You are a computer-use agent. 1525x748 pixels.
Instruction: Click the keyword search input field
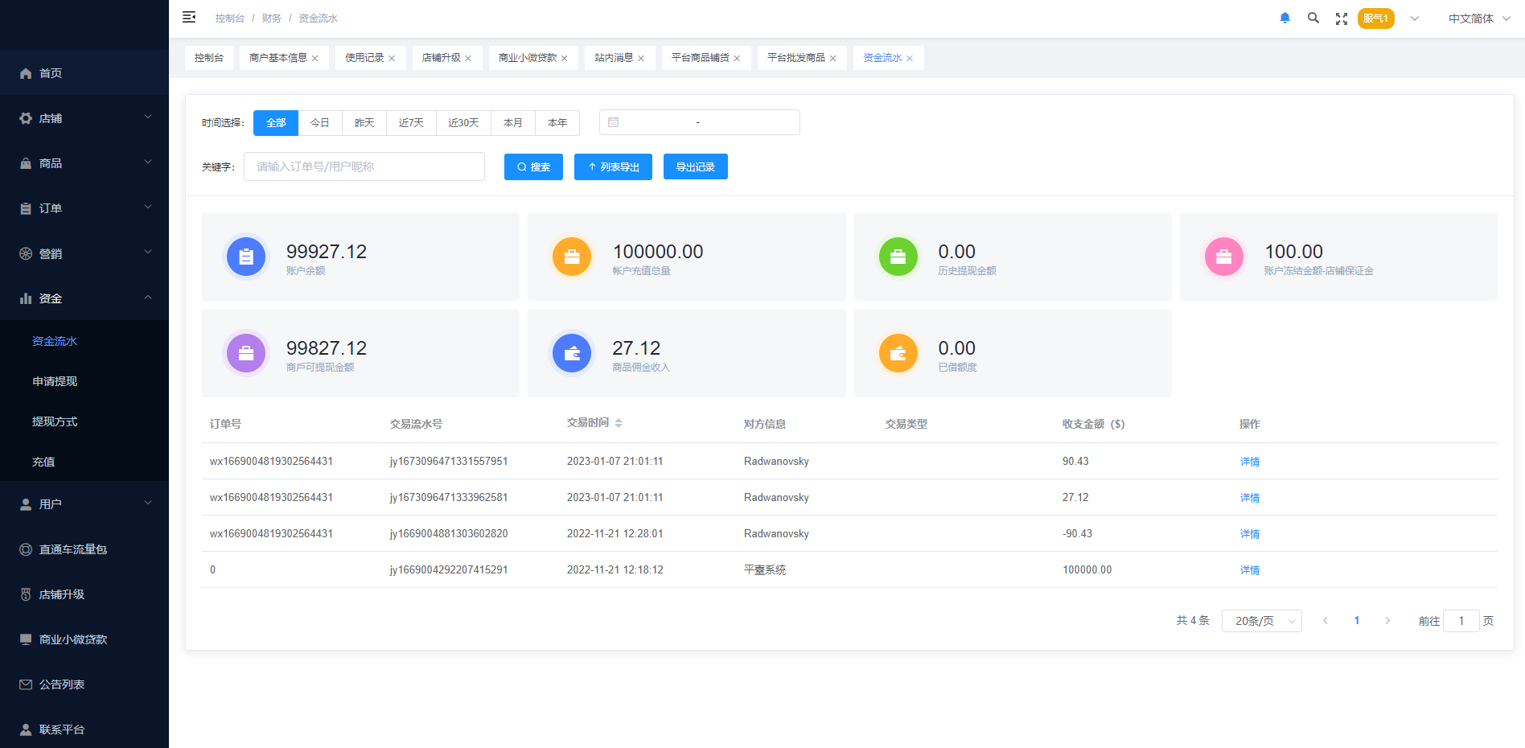(x=364, y=166)
